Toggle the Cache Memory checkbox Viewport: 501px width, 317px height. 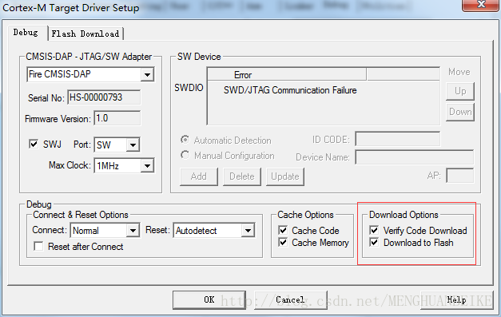(283, 242)
